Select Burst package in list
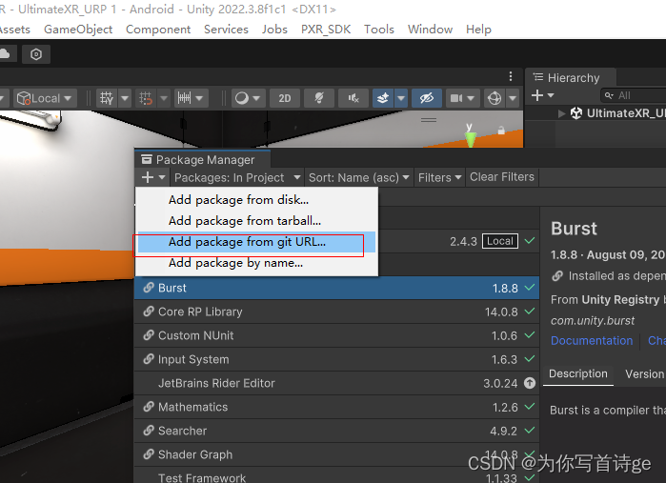This screenshot has width=666, height=483. click(x=337, y=288)
